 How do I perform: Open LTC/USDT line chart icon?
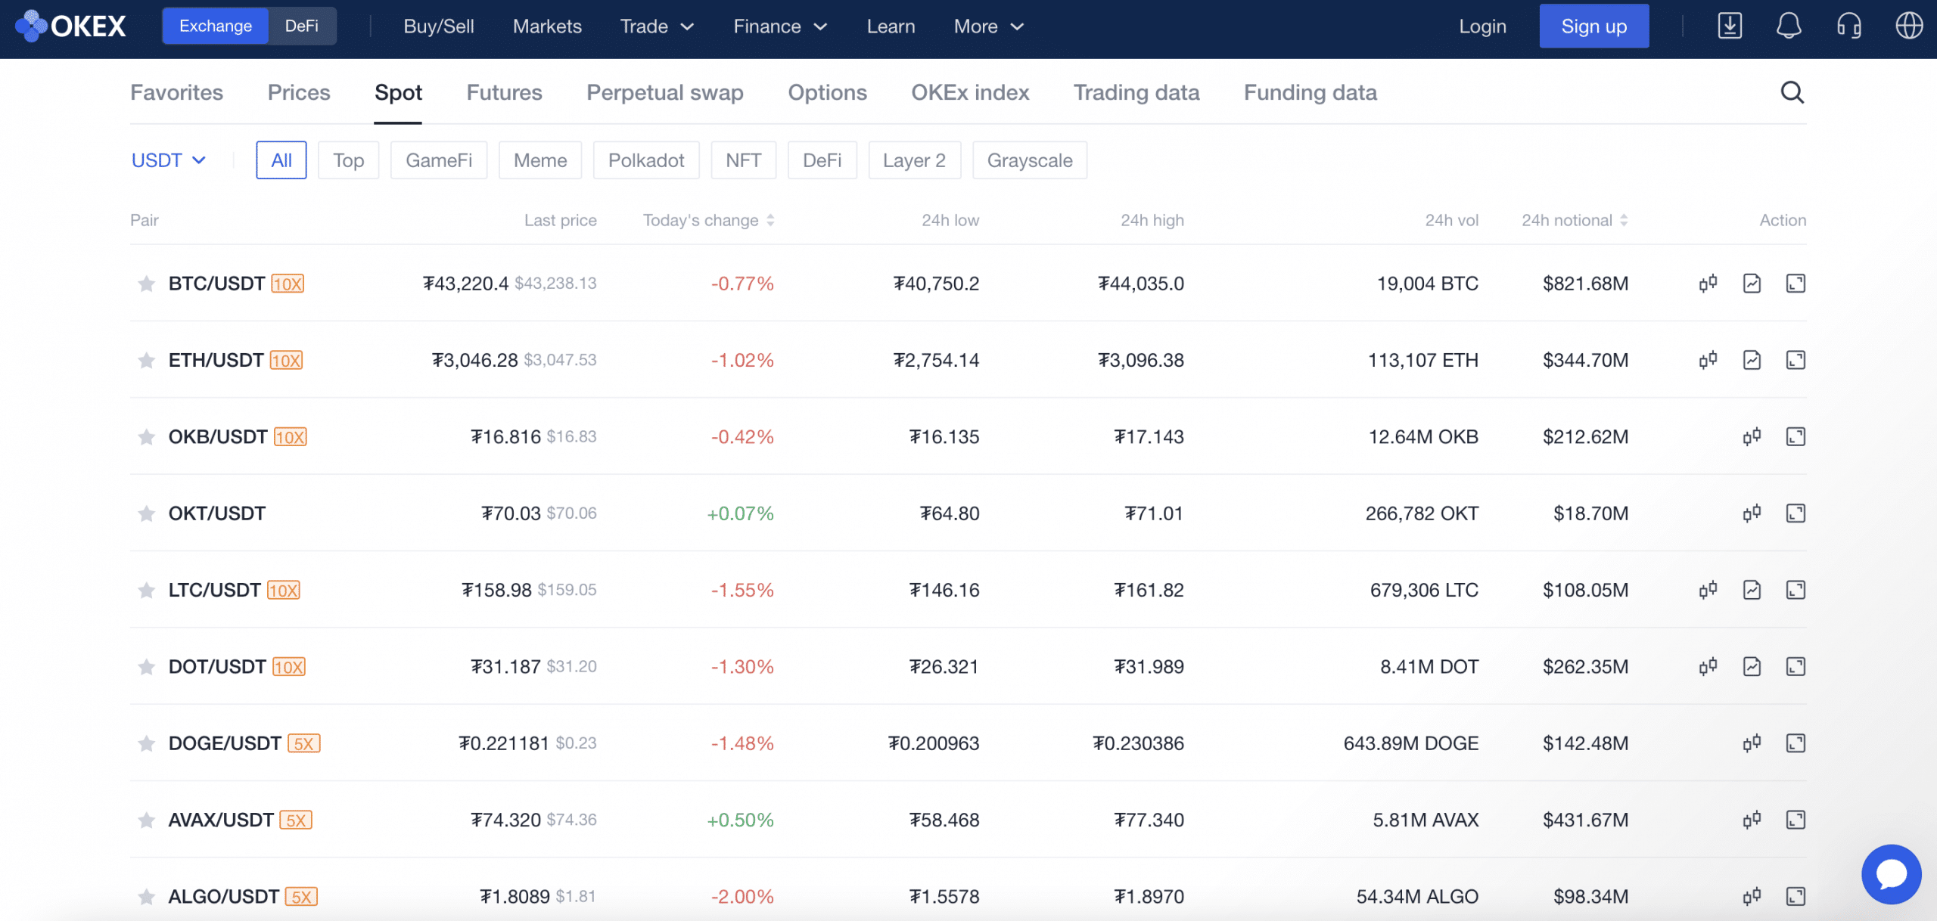pyautogui.click(x=1752, y=590)
